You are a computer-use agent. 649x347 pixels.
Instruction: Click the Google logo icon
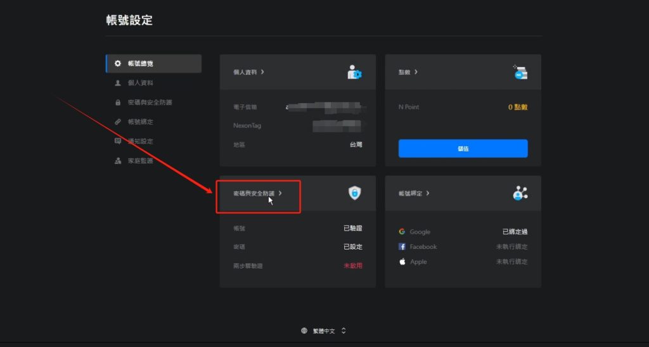click(x=402, y=232)
